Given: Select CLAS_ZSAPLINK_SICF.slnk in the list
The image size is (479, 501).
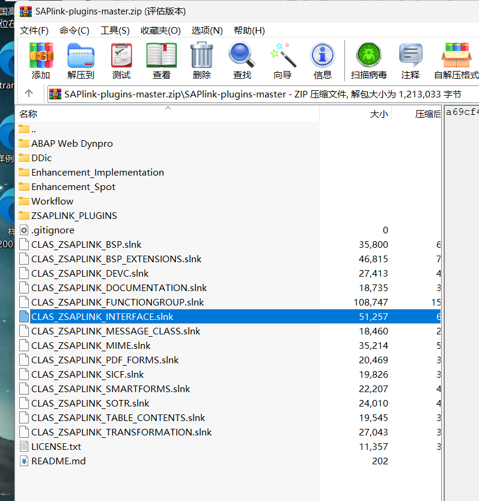Looking at the screenshot, I should tap(88, 374).
